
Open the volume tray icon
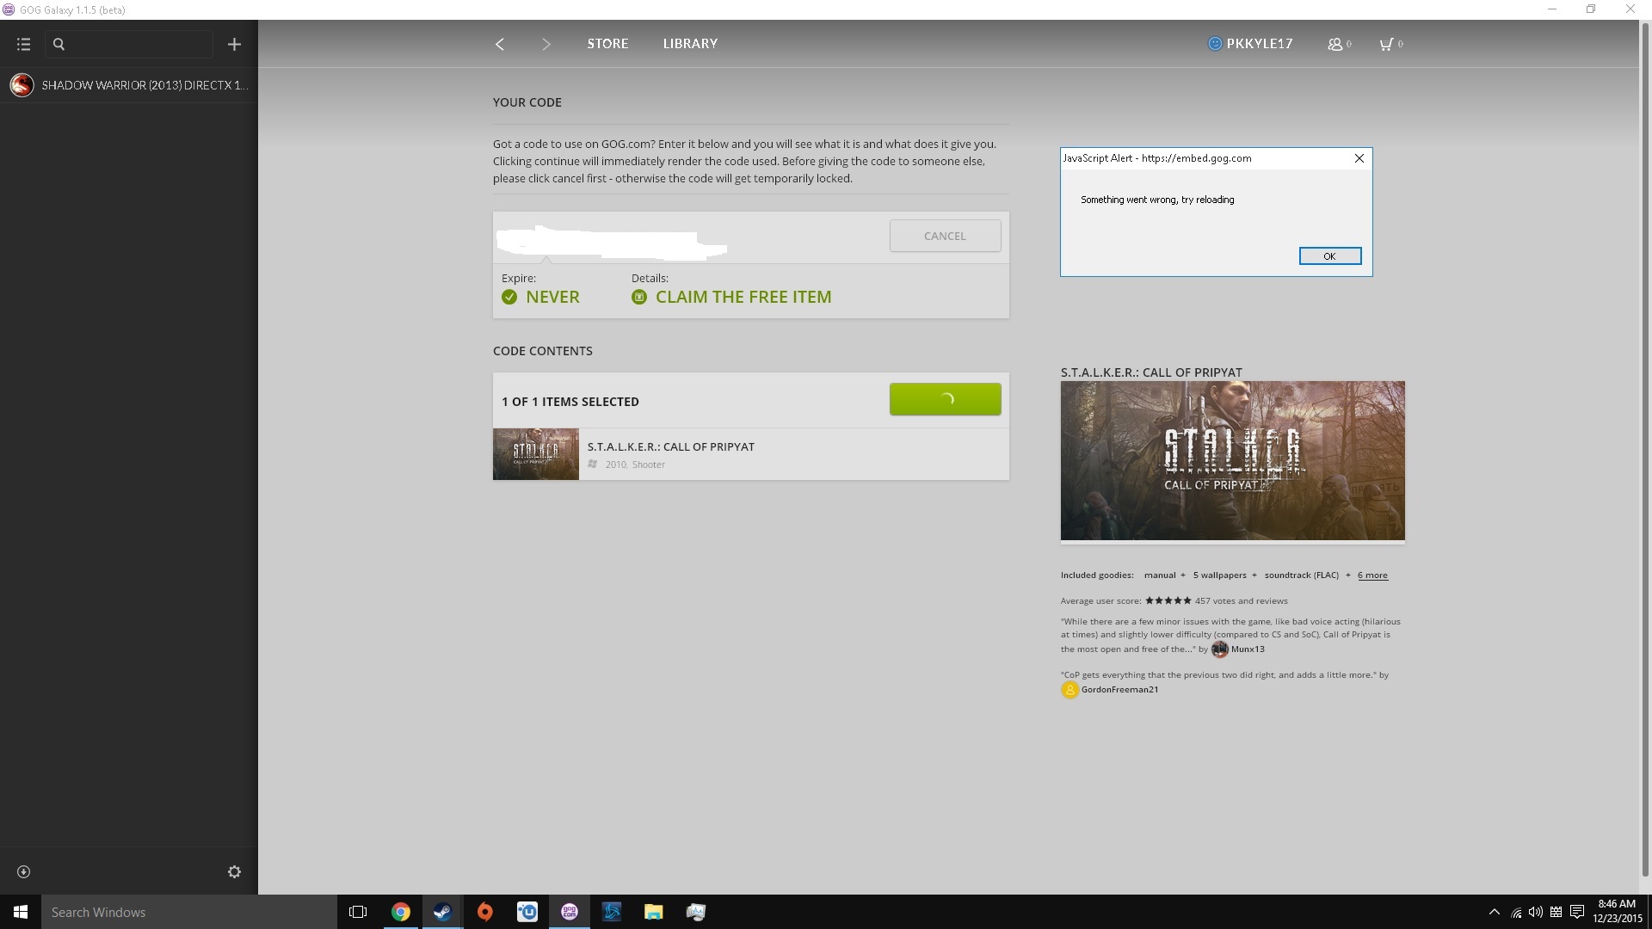(1536, 912)
